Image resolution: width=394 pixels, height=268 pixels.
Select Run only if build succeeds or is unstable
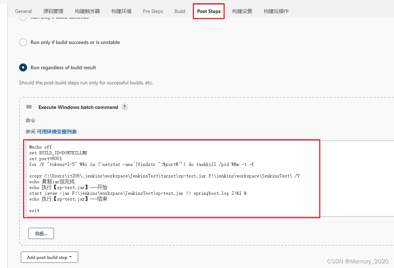tap(23, 42)
